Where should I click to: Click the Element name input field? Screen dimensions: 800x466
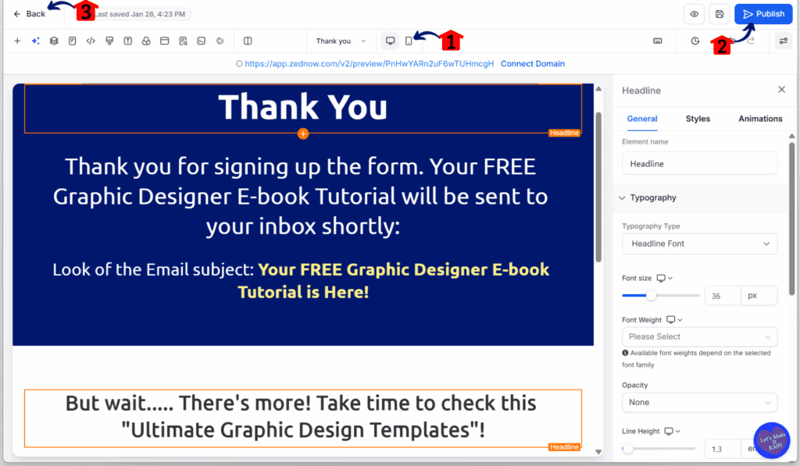(699, 163)
